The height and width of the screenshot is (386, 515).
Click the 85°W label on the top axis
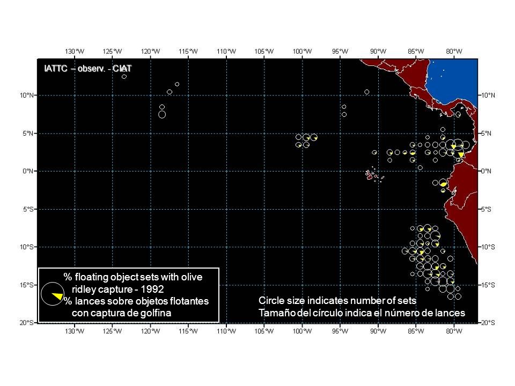coord(416,51)
